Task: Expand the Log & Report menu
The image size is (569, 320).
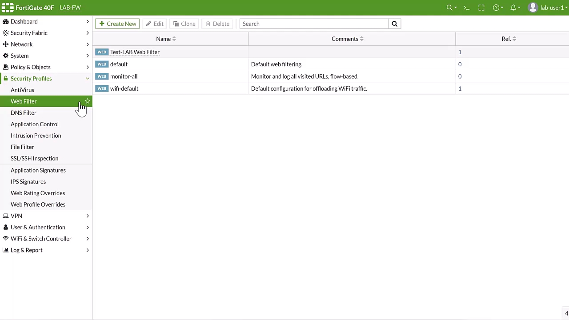Action: [27, 250]
